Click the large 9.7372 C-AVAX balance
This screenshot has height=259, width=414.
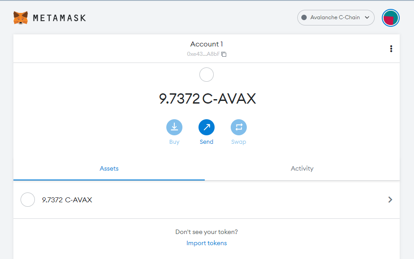tap(207, 99)
